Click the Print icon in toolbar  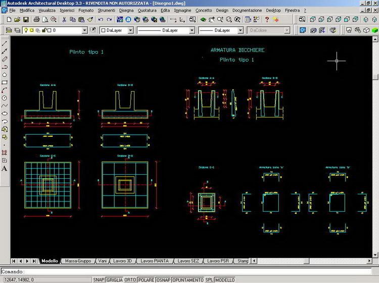pos(36,19)
